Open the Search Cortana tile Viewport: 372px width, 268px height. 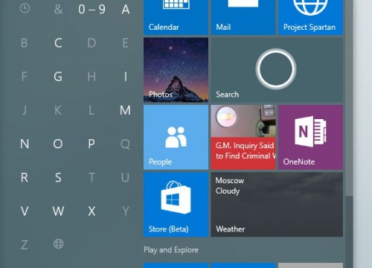coord(277,70)
